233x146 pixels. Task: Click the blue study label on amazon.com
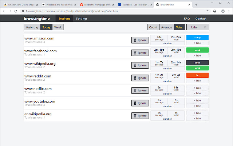click(x=197, y=37)
